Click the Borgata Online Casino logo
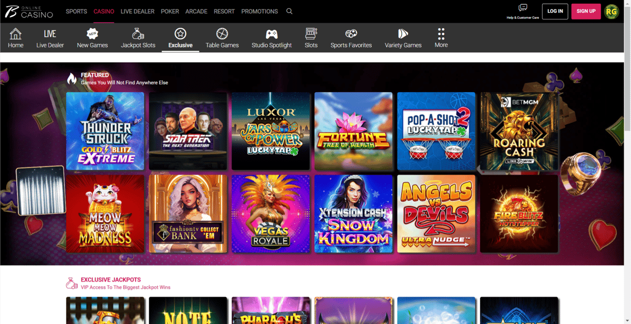This screenshot has height=324, width=631. tap(29, 11)
